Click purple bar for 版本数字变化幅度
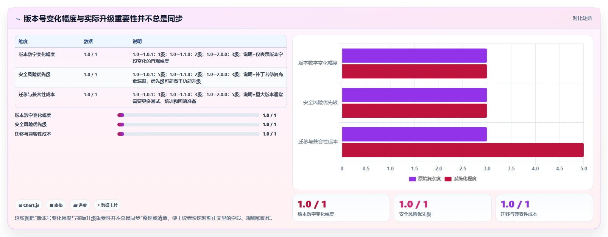Image resolution: width=608 pixels, height=237 pixels. (414, 56)
